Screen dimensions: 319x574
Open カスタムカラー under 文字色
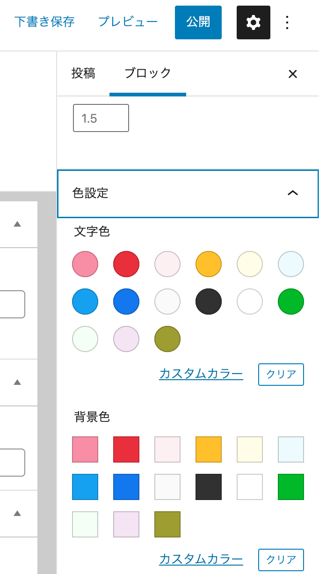[x=201, y=374]
